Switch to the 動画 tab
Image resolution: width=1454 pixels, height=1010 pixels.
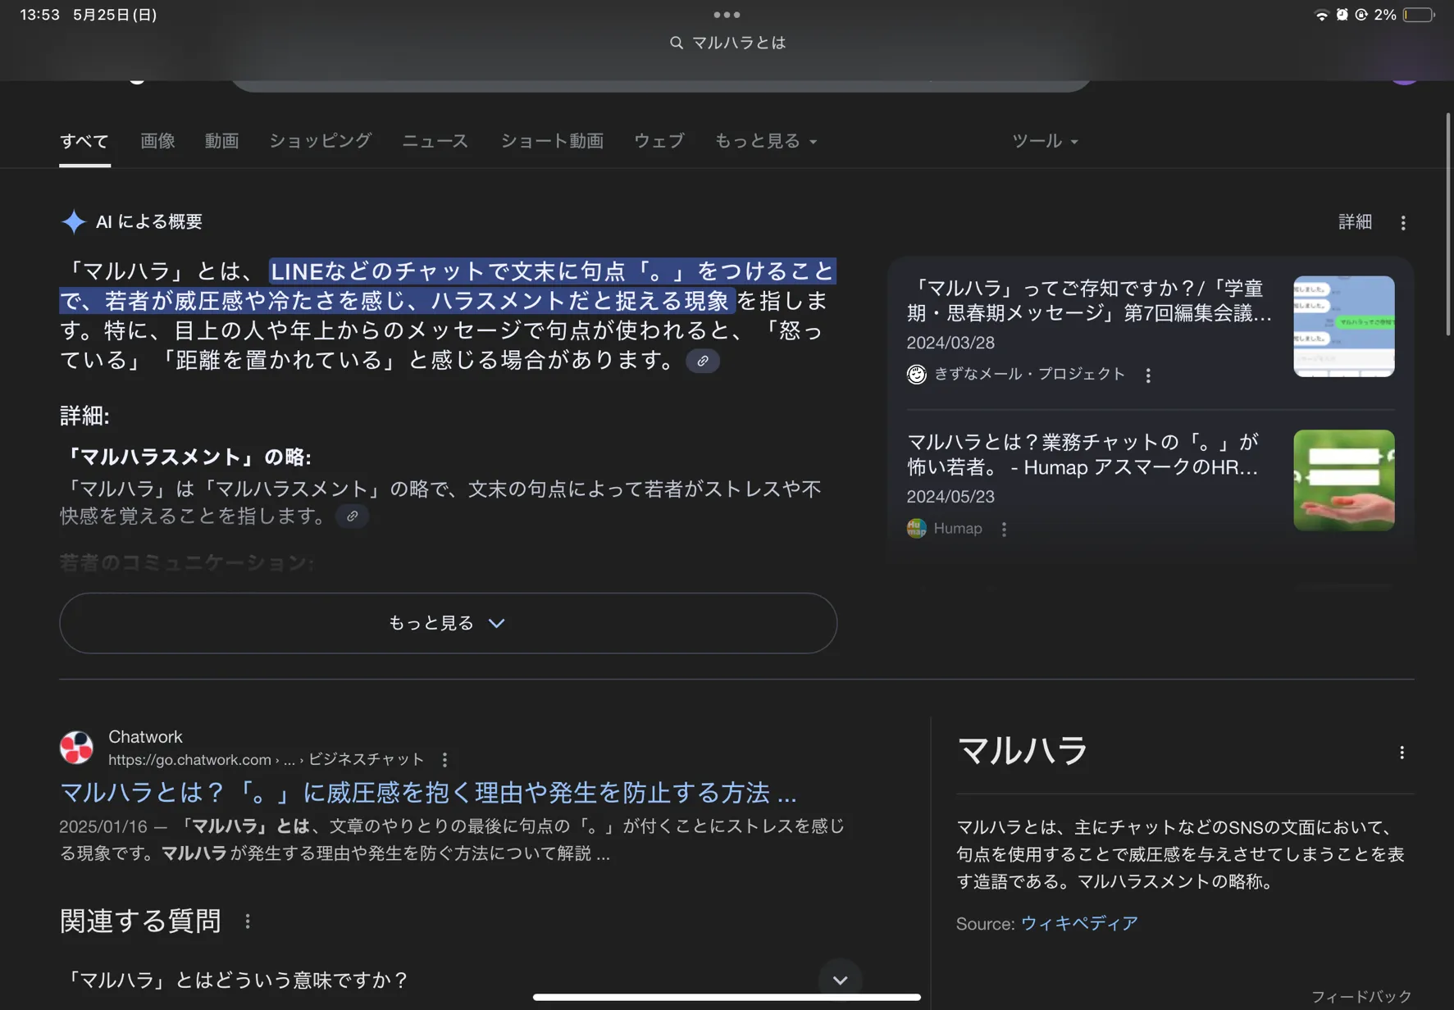point(221,141)
